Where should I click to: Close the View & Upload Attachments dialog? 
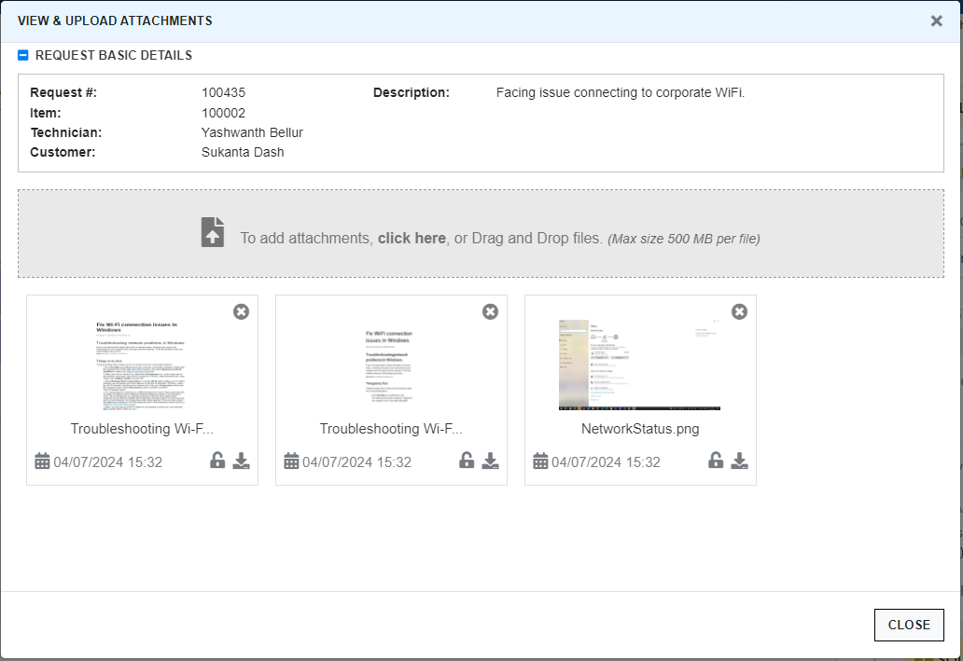[936, 21]
